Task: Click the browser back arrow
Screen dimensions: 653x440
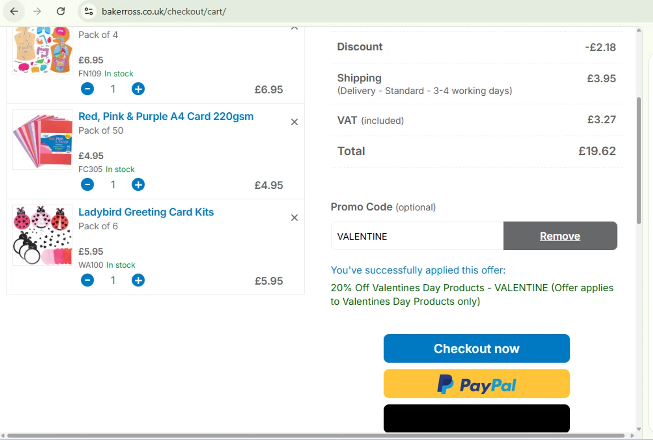Action: tap(14, 11)
